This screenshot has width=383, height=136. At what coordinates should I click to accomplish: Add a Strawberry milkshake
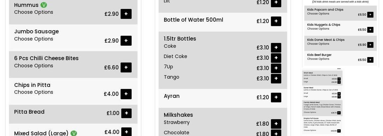(x=276, y=124)
